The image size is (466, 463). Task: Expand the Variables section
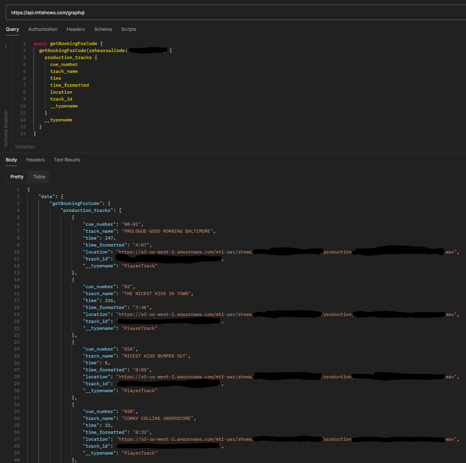point(25,147)
